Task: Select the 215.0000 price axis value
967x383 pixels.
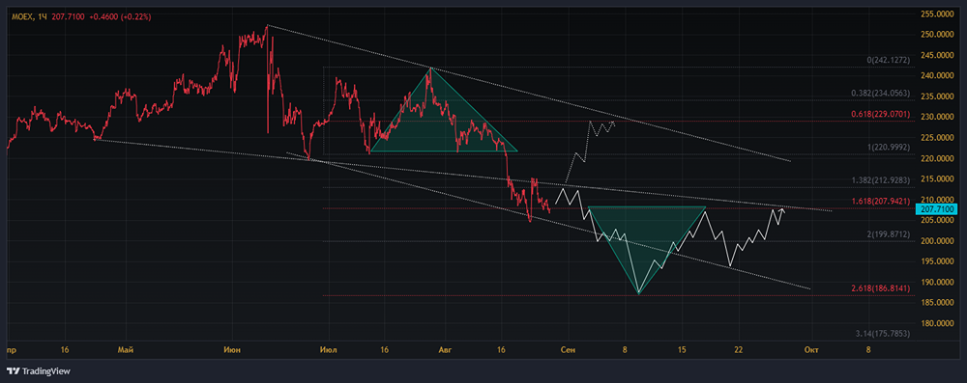Action: coord(937,179)
